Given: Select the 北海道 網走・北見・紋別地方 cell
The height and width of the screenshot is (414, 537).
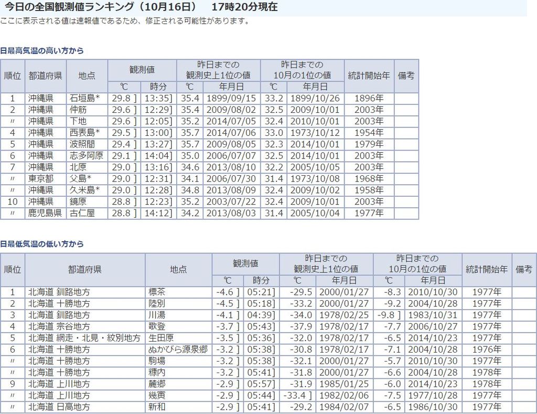Looking at the screenshot, I should (x=84, y=338).
